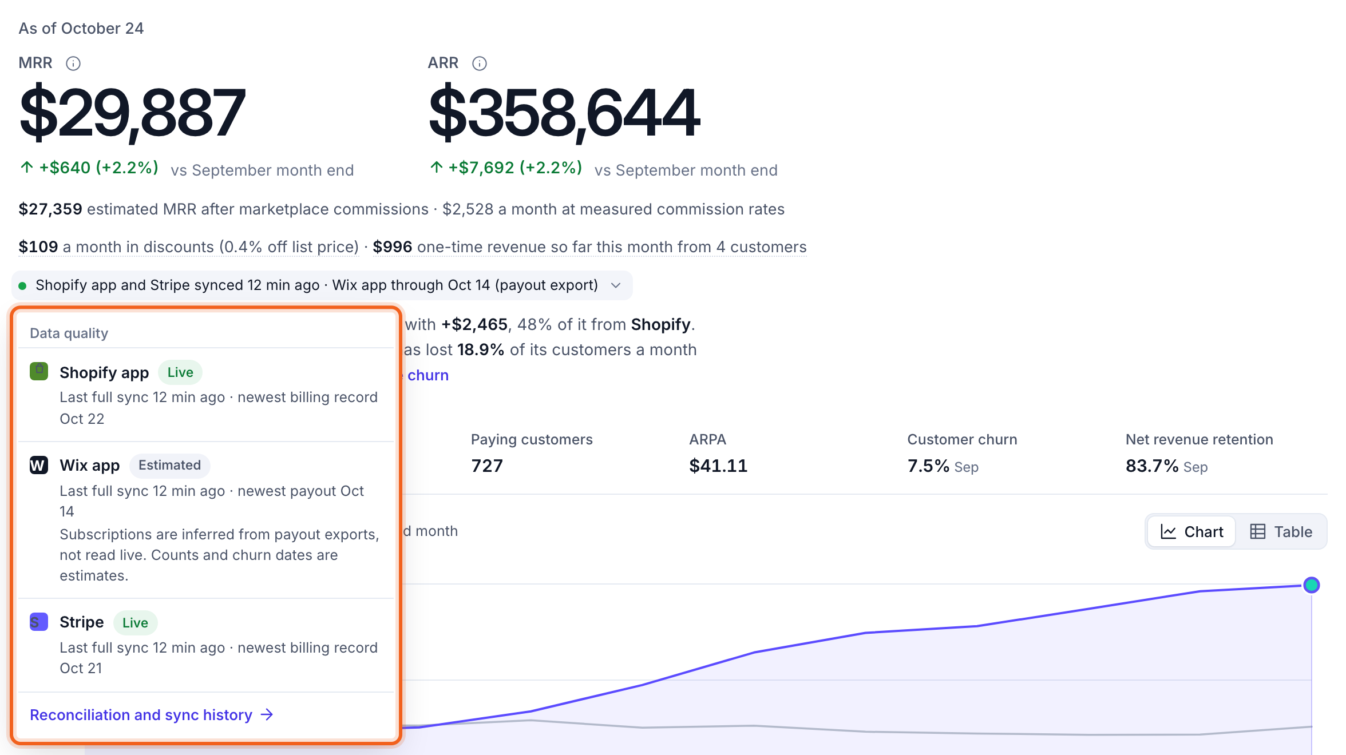Click the Wix app logo icon

tap(39, 465)
